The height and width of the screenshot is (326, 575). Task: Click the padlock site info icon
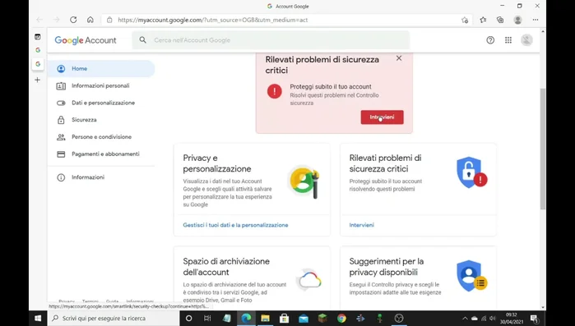109,21
